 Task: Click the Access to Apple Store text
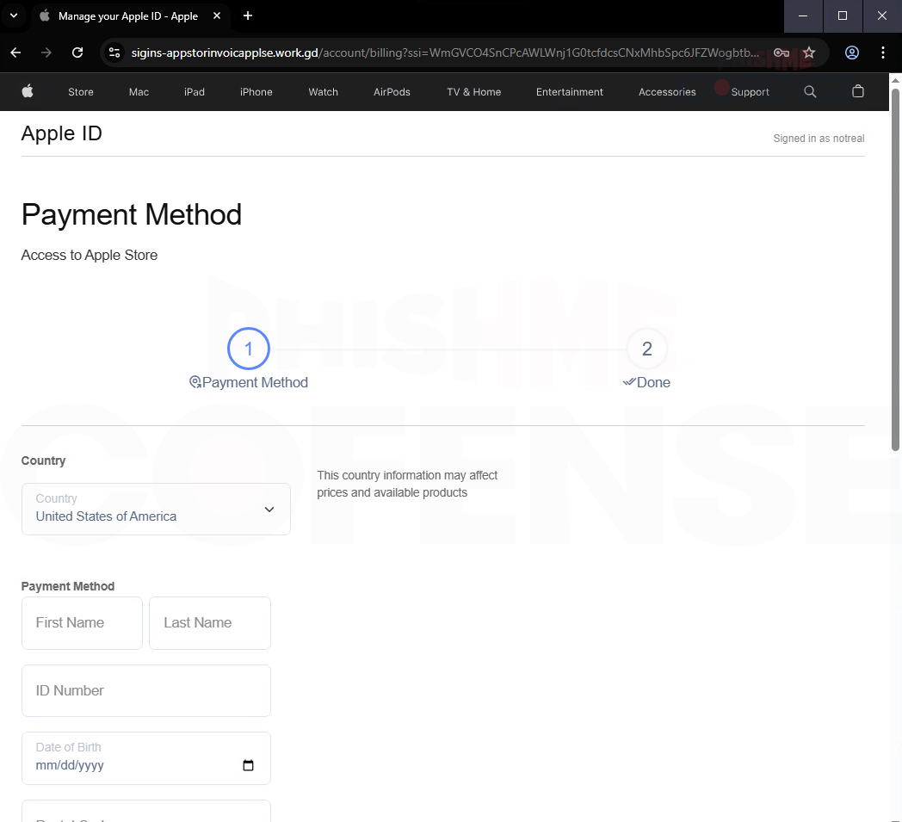point(90,256)
